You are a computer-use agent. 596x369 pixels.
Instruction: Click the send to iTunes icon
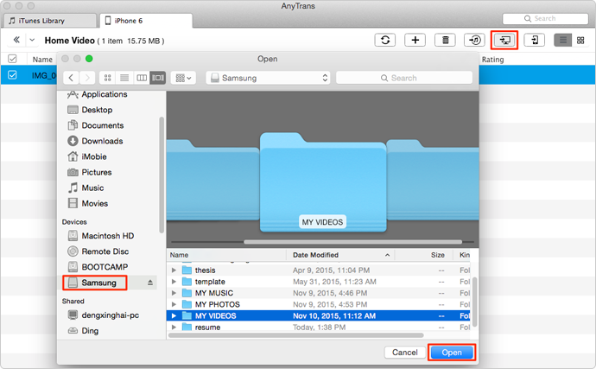[x=475, y=40]
